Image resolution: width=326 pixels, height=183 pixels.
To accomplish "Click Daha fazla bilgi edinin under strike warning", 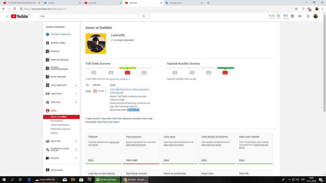I will pyautogui.click(x=108, y=122).
